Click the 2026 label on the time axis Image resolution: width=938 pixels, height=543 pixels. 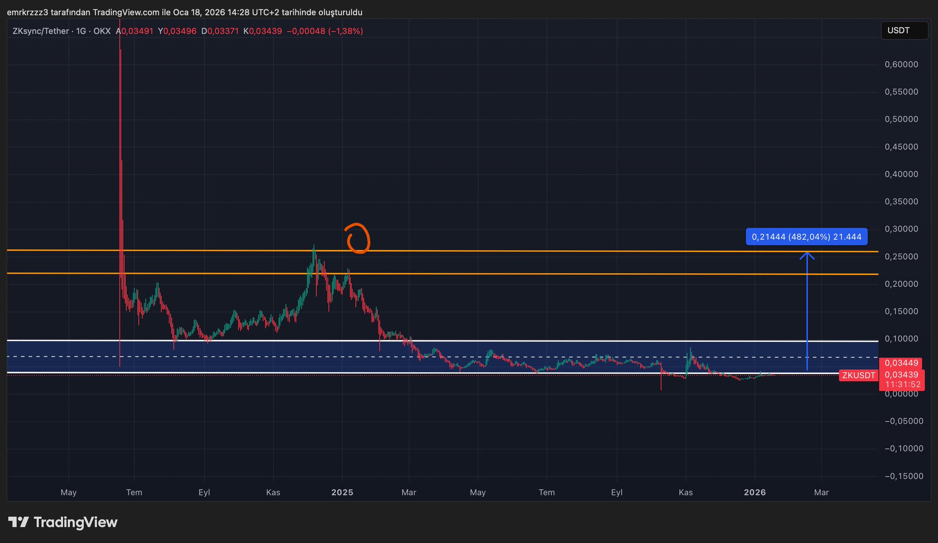pyautogui.click(x=754, y=493)
